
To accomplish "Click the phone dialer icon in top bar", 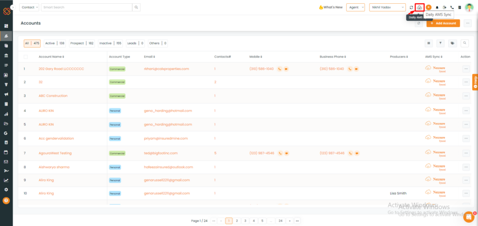I will (x=452, y=7).
